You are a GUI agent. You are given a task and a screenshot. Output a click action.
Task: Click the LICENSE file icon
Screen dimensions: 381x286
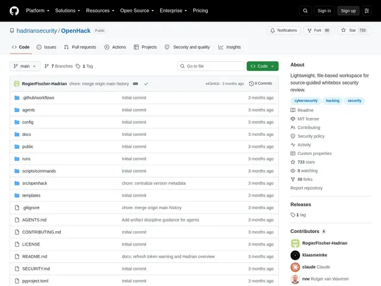point(17,244)
